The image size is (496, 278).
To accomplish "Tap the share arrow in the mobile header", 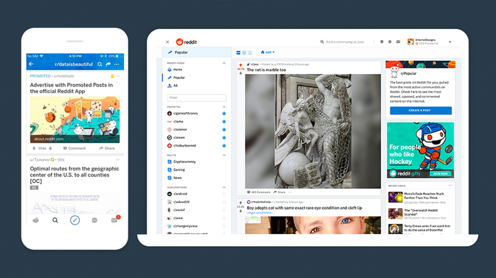I will coord(108,64).
